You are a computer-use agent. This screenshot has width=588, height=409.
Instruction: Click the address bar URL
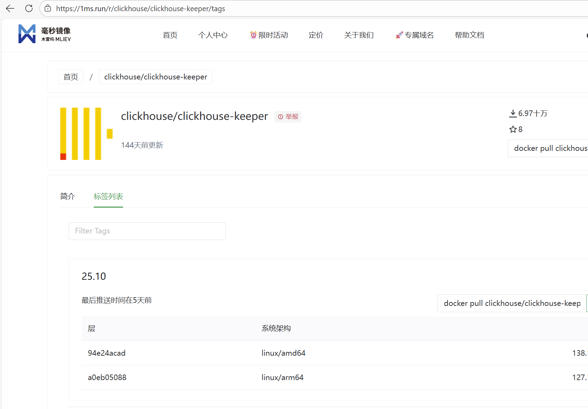pyautogui.click(x=140, y=9)
